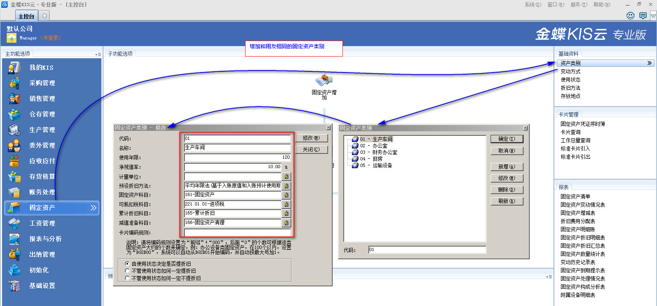
Task: Open lookup for 预设折旧方法 field
Action: [287, 186]
